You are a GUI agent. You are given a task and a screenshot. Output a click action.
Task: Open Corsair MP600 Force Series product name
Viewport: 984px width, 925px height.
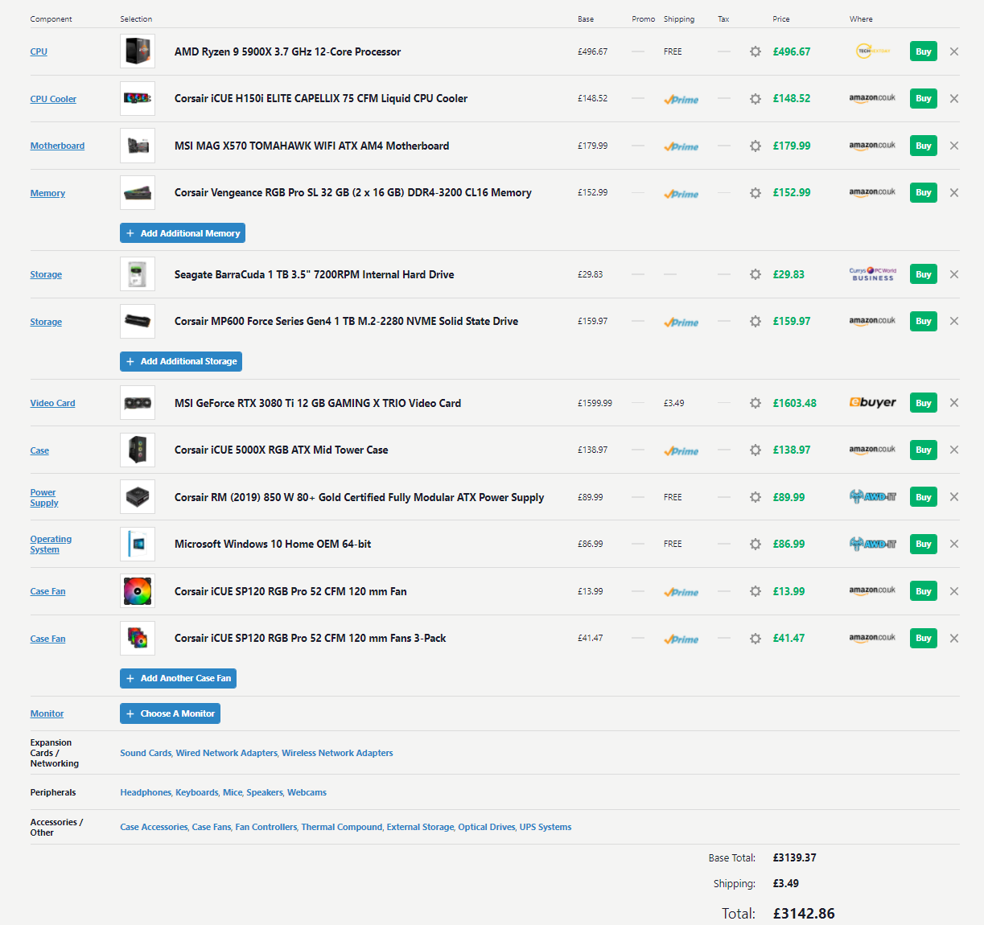click(346, 321)
